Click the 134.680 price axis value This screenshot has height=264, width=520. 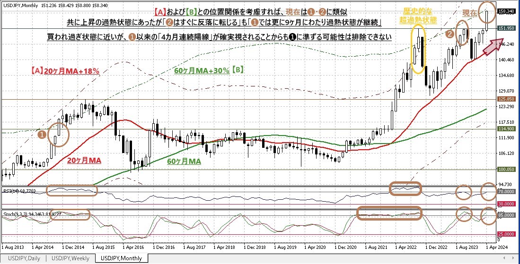506,75
